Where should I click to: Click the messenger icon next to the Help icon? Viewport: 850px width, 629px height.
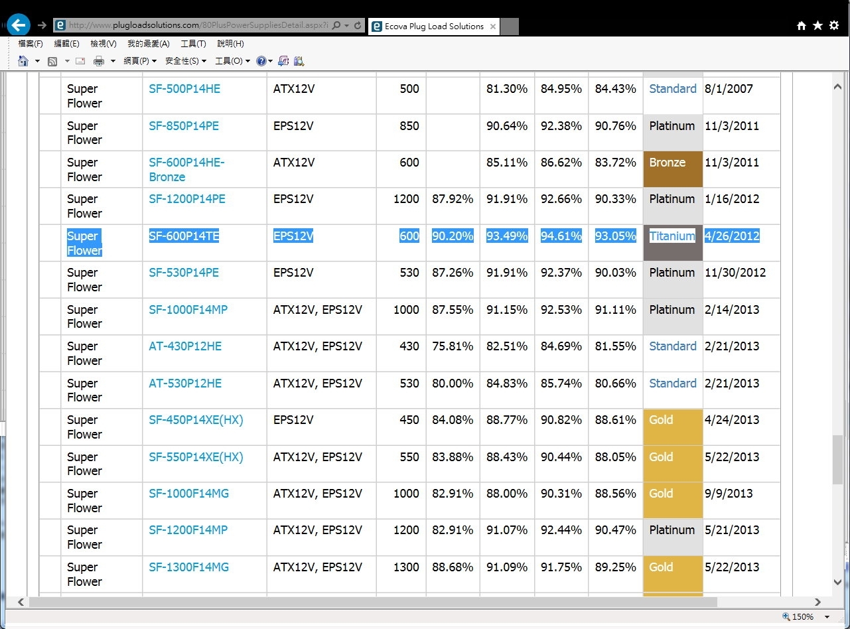point(283,61)
